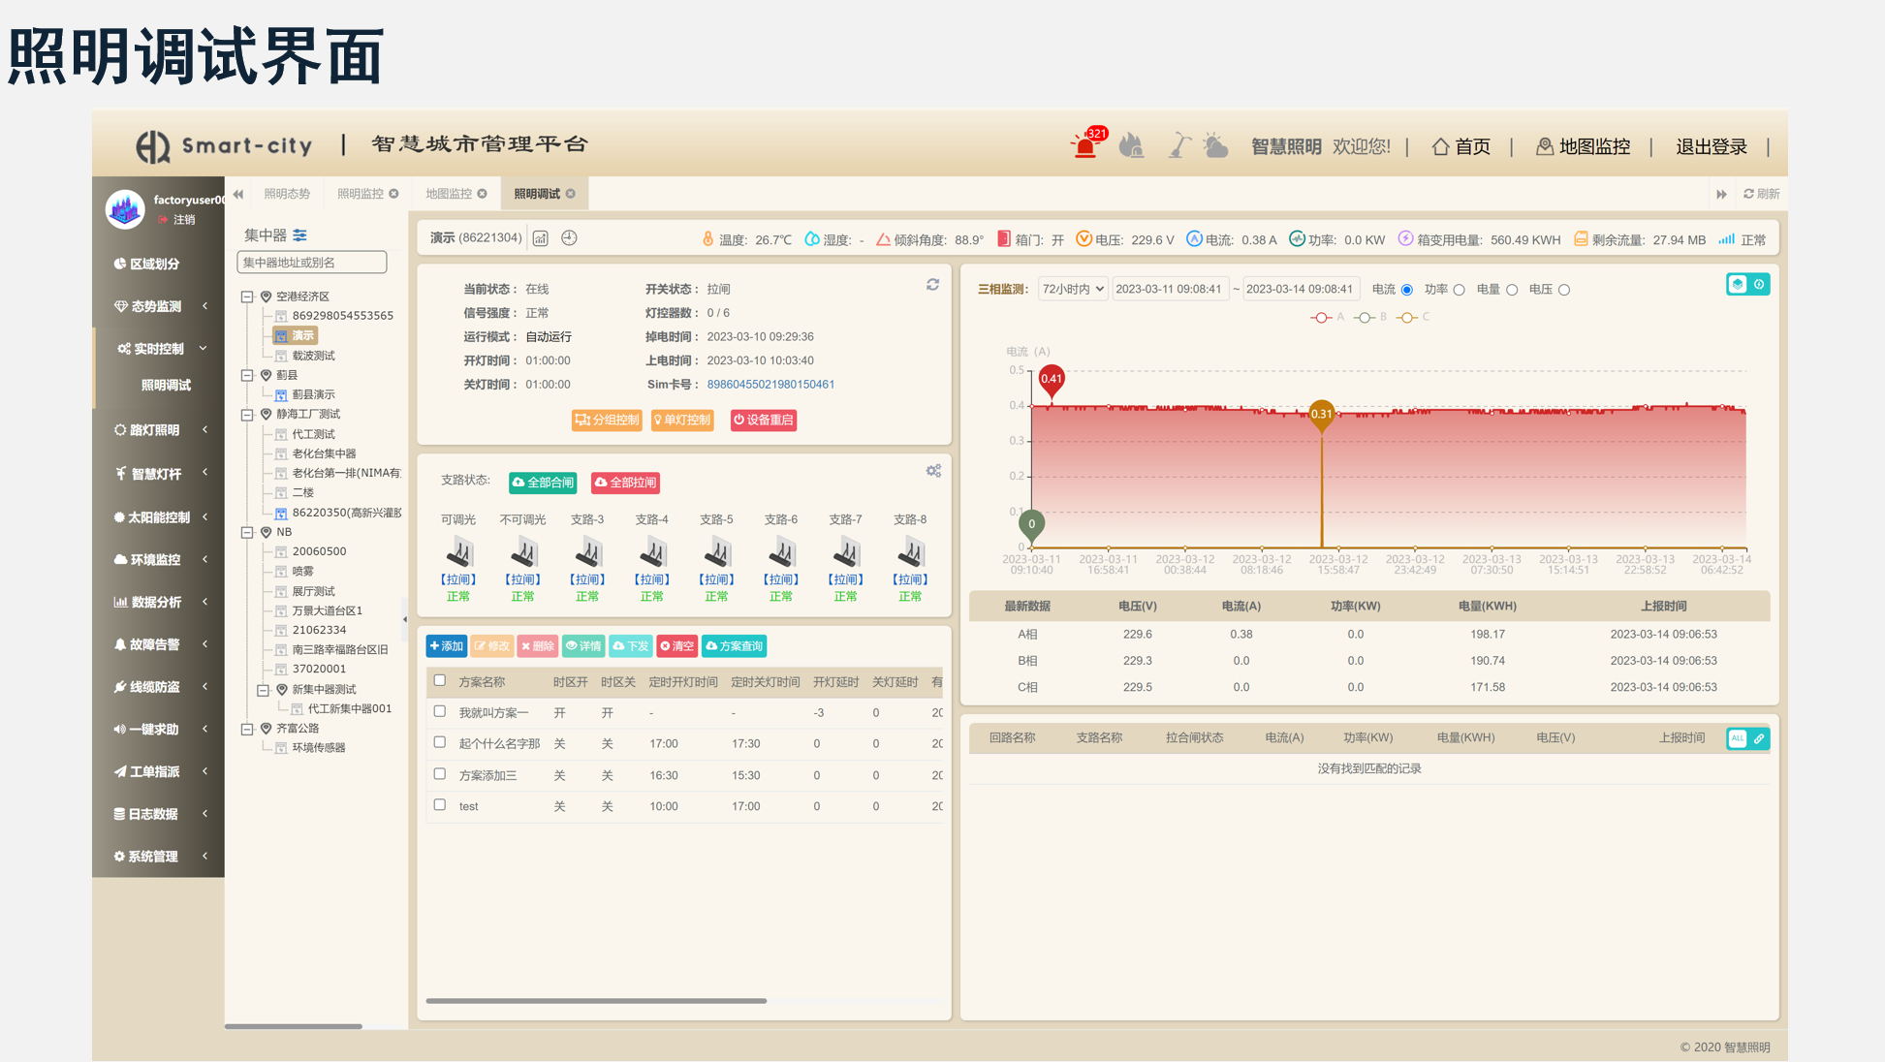Collapse the 齐富公路 tree node
The image size is (1885, 1062).
pos(247,729)
